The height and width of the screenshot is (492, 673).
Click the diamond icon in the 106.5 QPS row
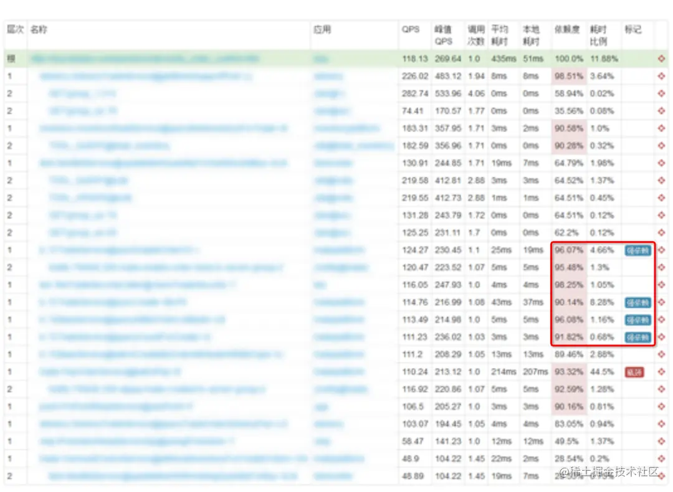coord(661,407)
